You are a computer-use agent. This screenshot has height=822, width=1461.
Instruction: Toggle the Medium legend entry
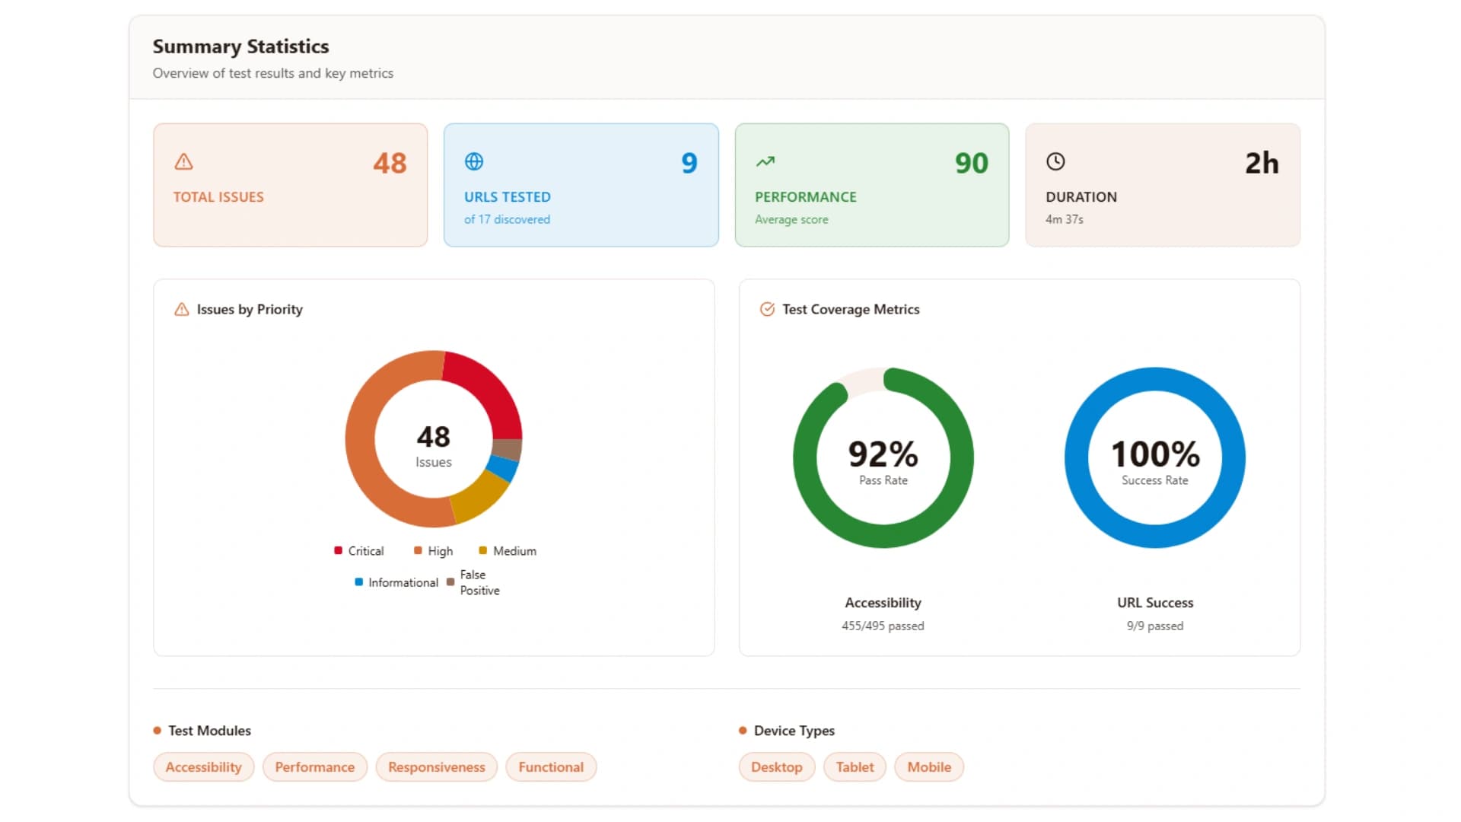(507, 550)
